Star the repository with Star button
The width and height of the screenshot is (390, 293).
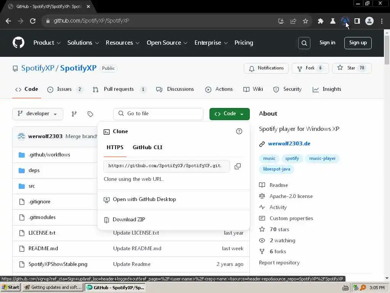[352, 68]
